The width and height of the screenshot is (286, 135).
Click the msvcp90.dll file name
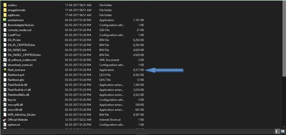click(15, 105)
